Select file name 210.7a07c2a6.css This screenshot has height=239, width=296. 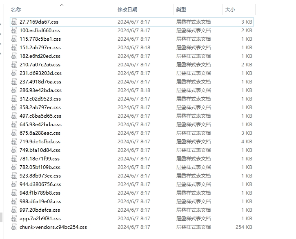40,65
